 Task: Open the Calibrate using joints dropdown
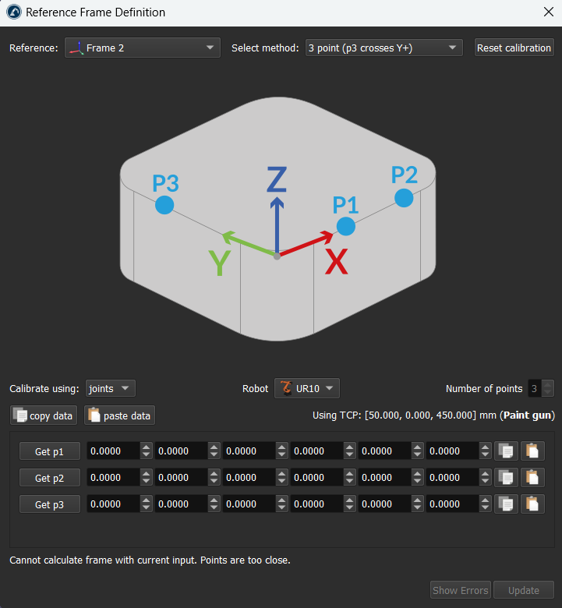point(111,388)
